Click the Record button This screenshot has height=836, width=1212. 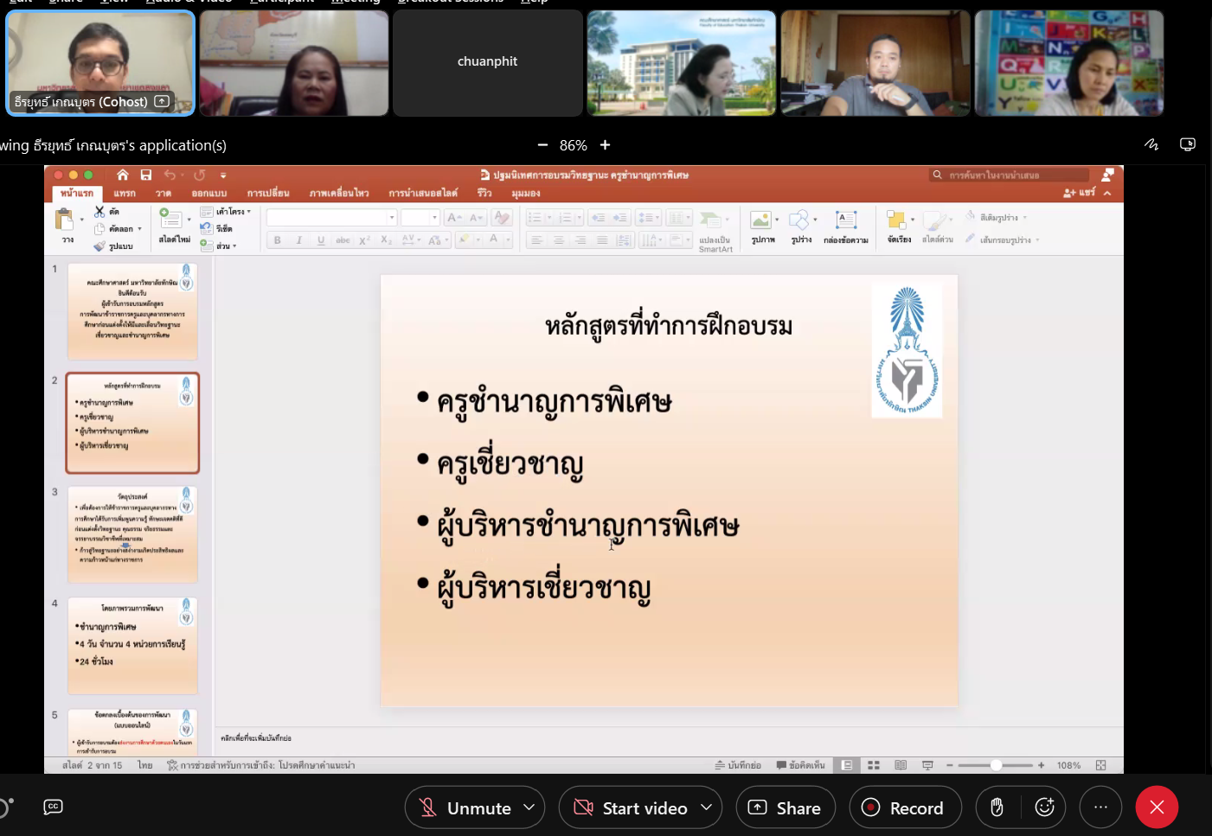coord(905,807)
